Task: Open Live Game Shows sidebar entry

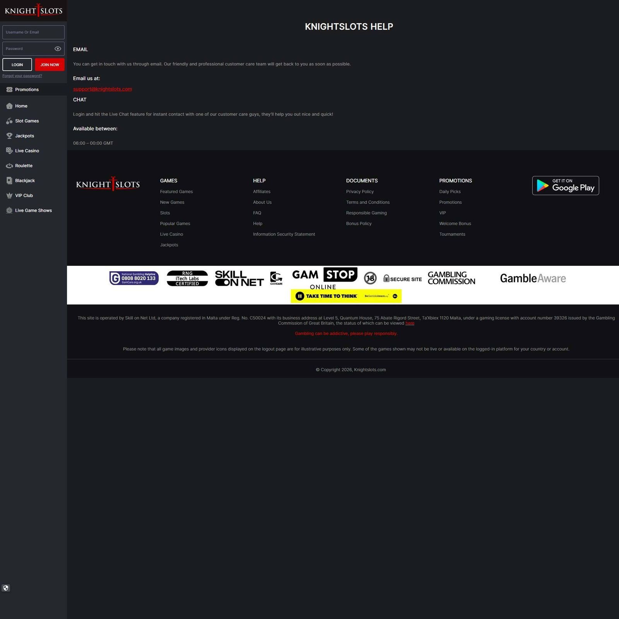Action: click(33, 210)
